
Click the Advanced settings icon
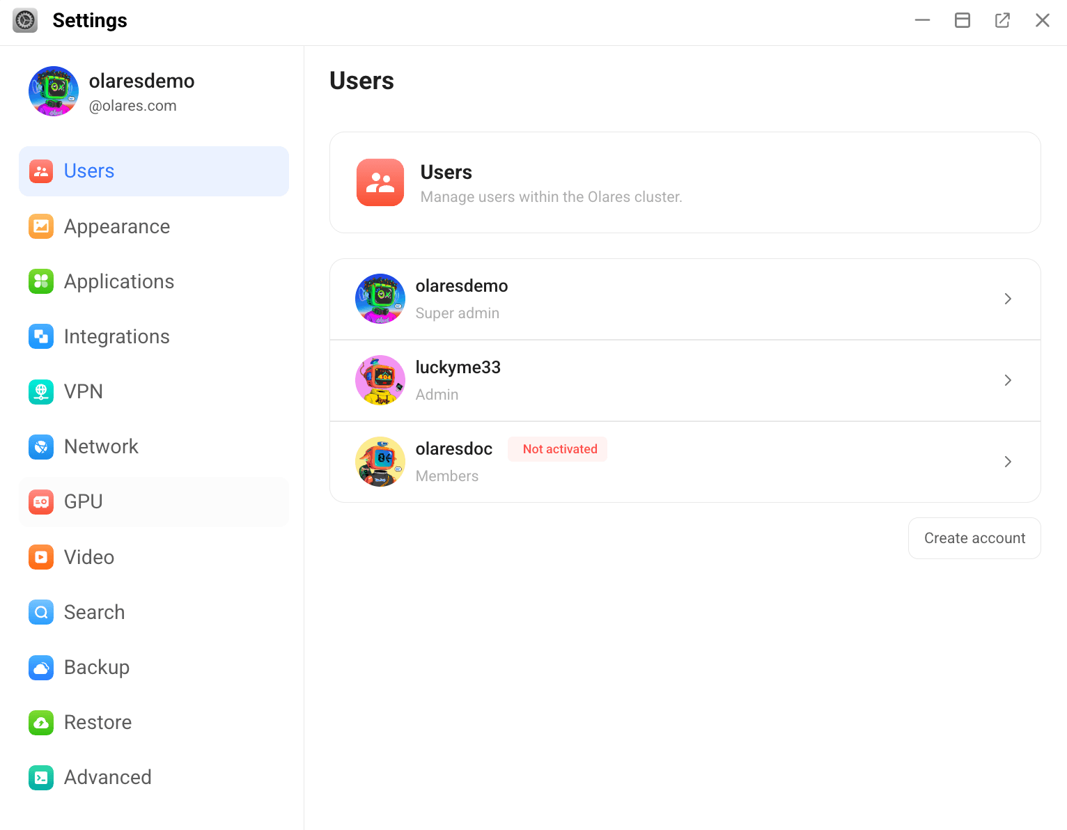pos(41,777)
